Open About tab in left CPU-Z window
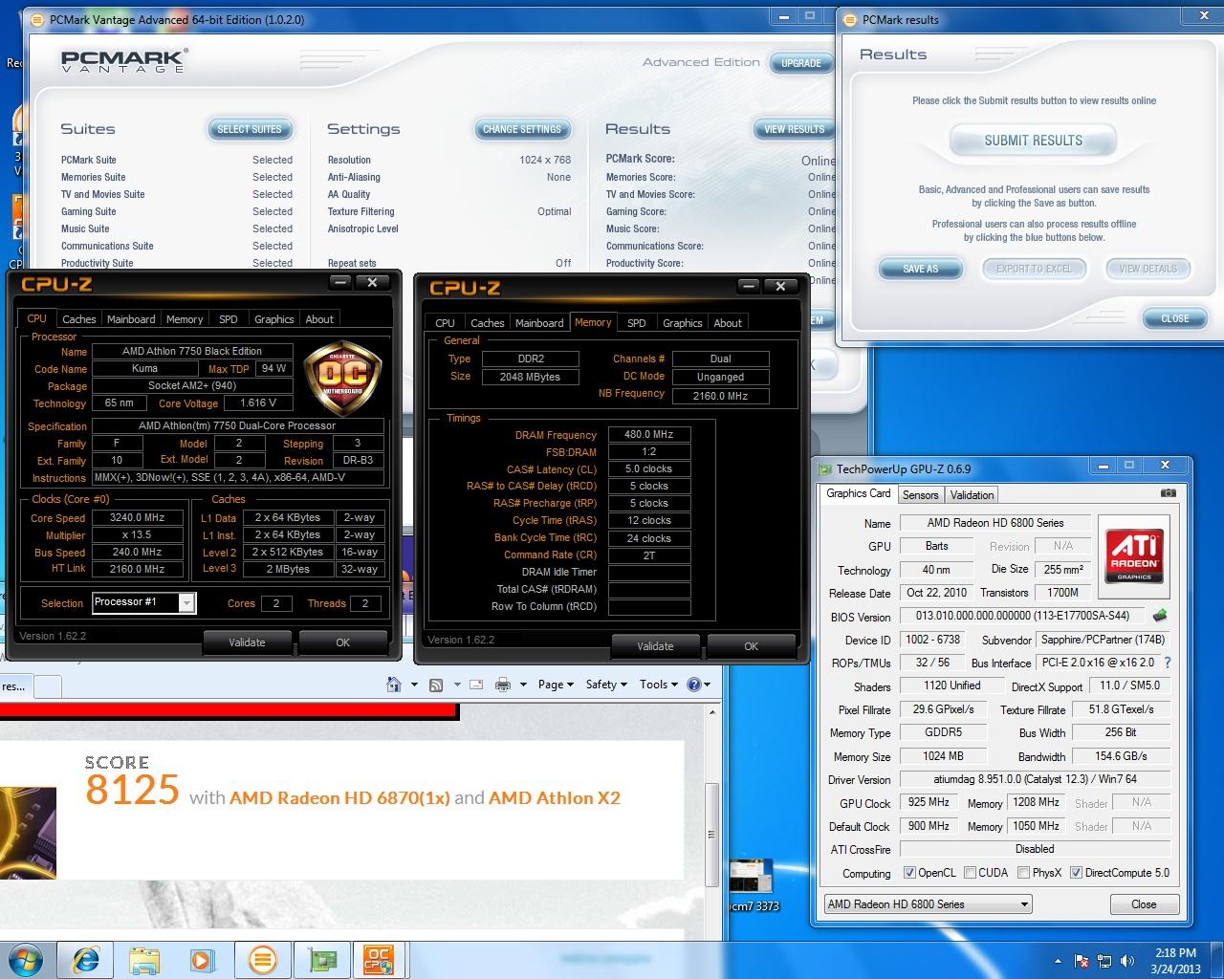 click(x=319, y=319)
